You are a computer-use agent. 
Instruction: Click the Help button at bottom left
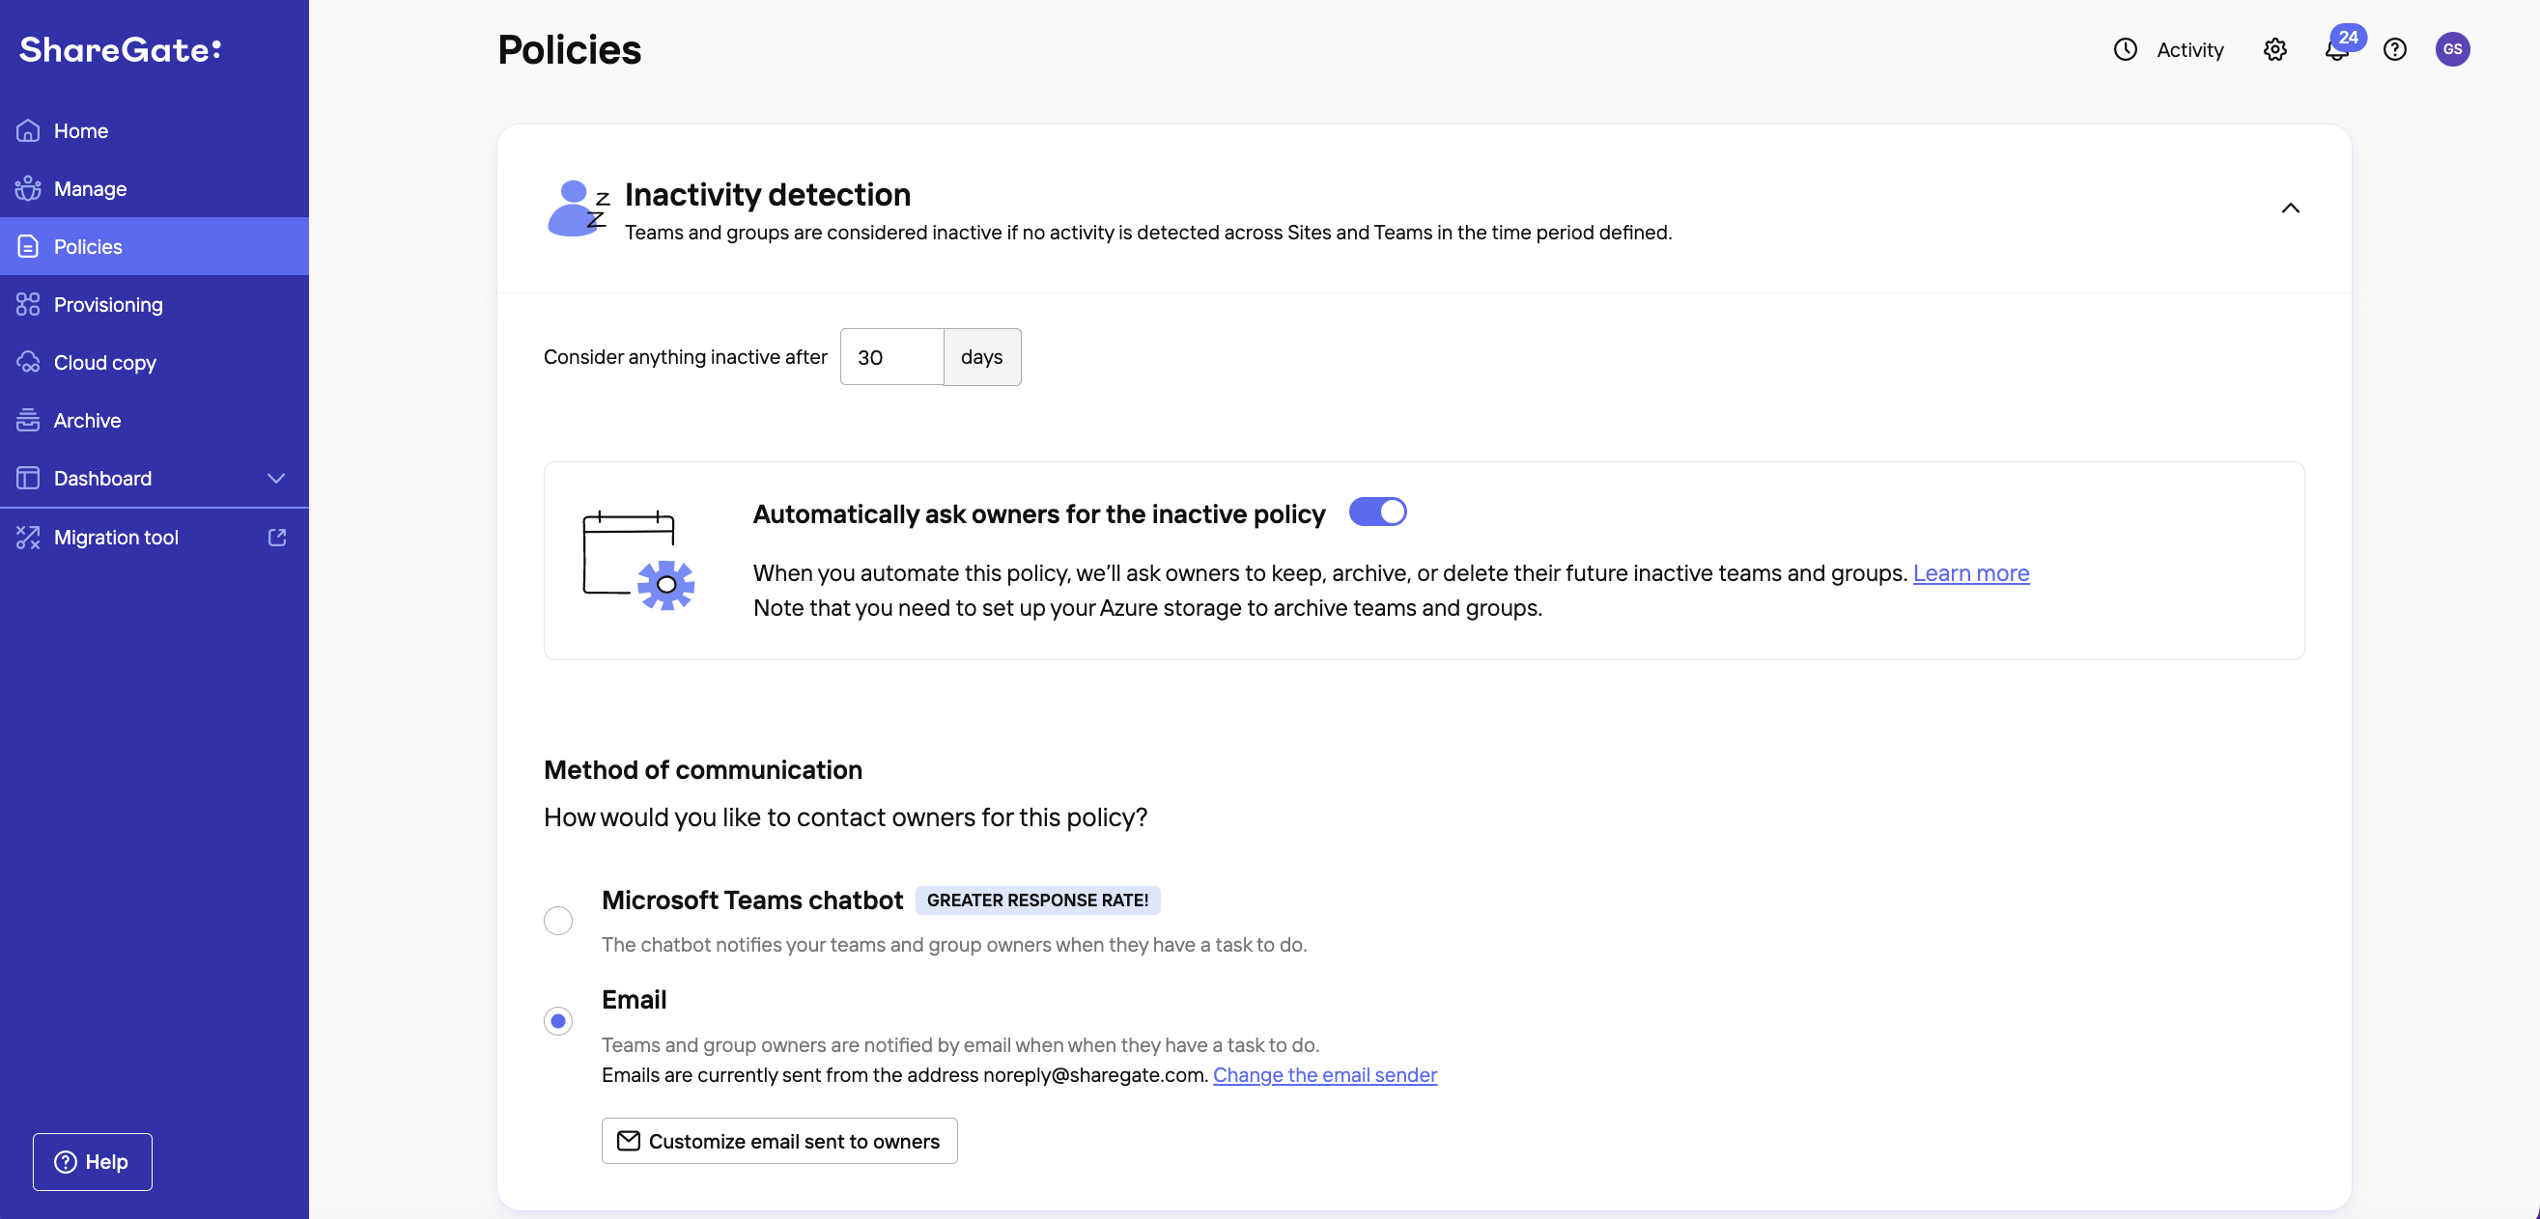click(93, 1162)
